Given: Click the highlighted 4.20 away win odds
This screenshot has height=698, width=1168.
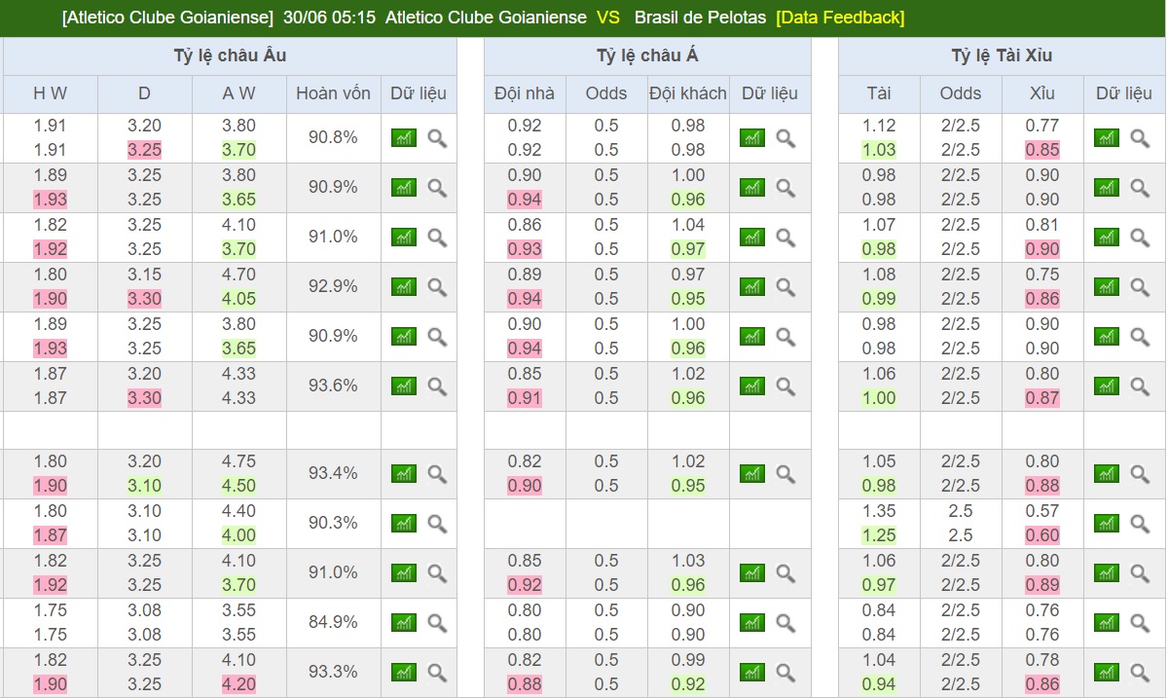Looking at the screenshot, I should 238,684.
